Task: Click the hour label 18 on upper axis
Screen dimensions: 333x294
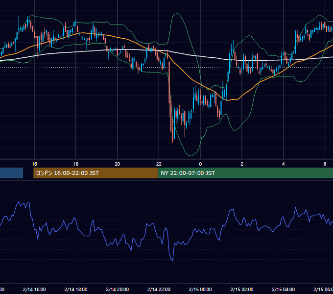Action: point(76,164)
